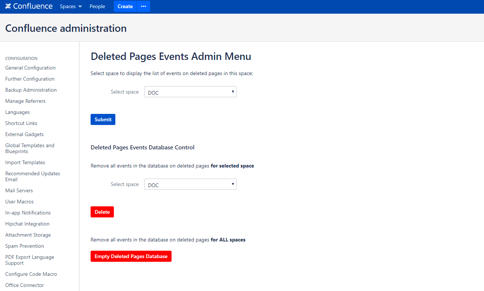The height and width of the screenshot is (291, 484).
Task: Open Shortcut Links settings
Action: [21, 123]
